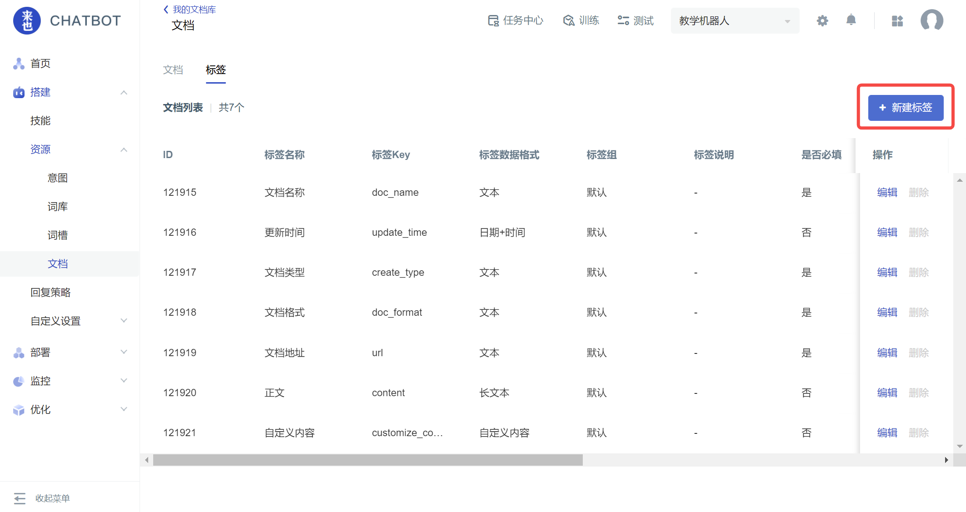Click 收起菜单 text
966x512 pixels.
(52, 498)
